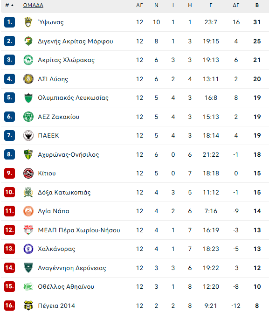The image size is (269, 313).
Task: Click the blue position badge number 4
Action: pos(9,79)
